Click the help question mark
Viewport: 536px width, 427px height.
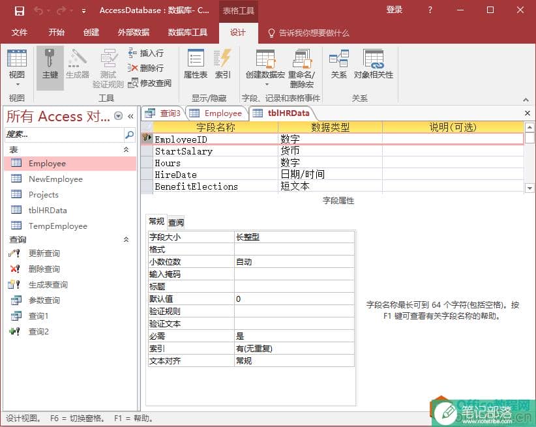click(x=430, y=10)
